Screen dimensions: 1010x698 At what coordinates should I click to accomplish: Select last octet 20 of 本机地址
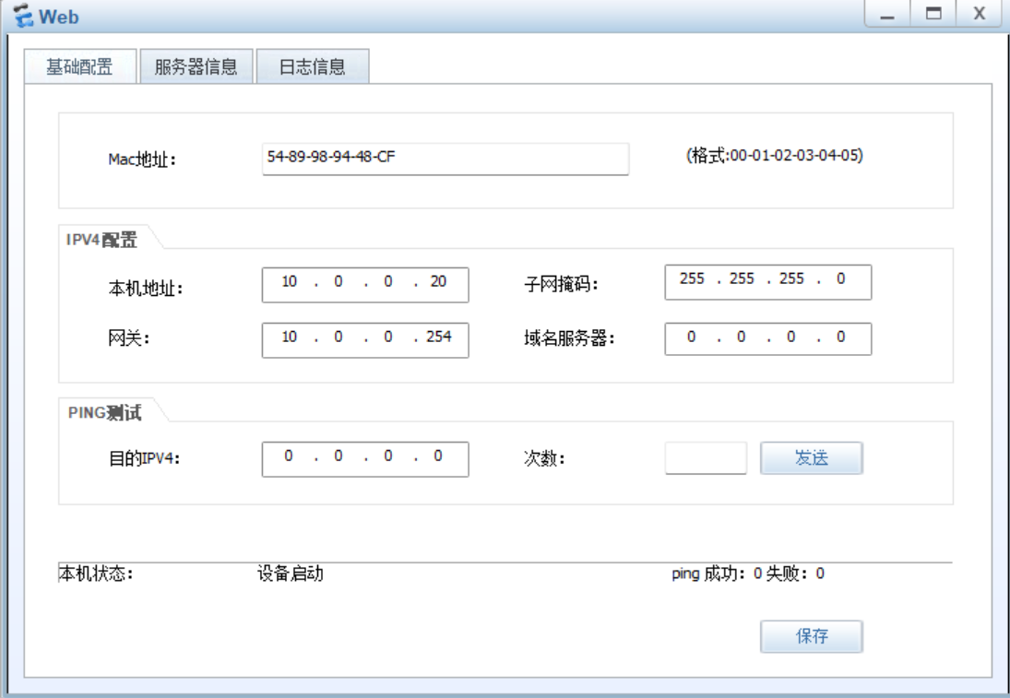pos(439,281)
